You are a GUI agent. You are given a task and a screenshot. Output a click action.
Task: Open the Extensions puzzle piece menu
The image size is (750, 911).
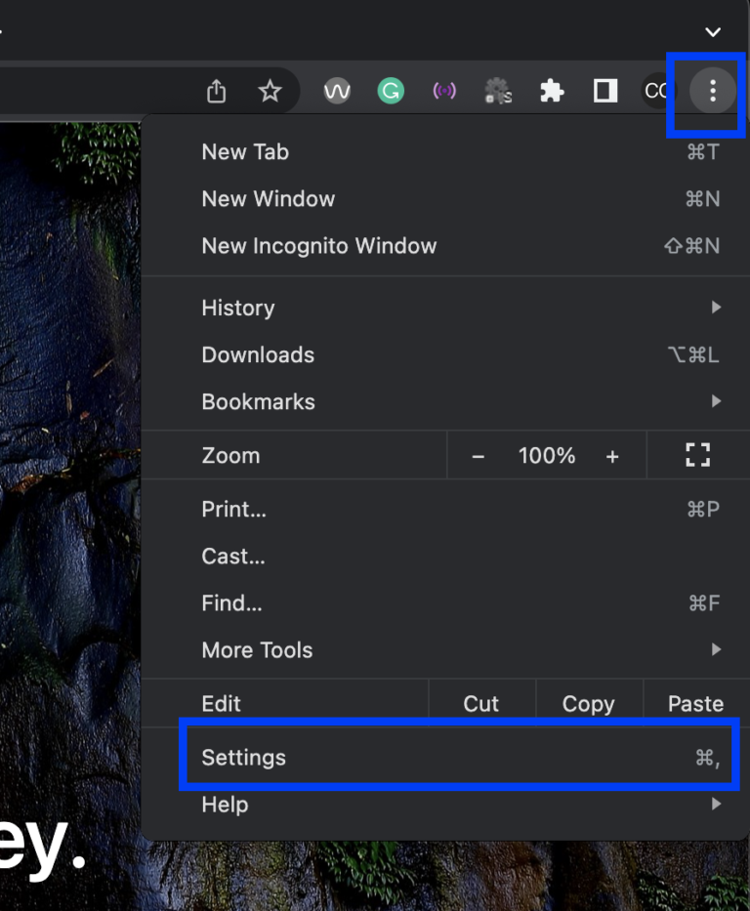552,91
